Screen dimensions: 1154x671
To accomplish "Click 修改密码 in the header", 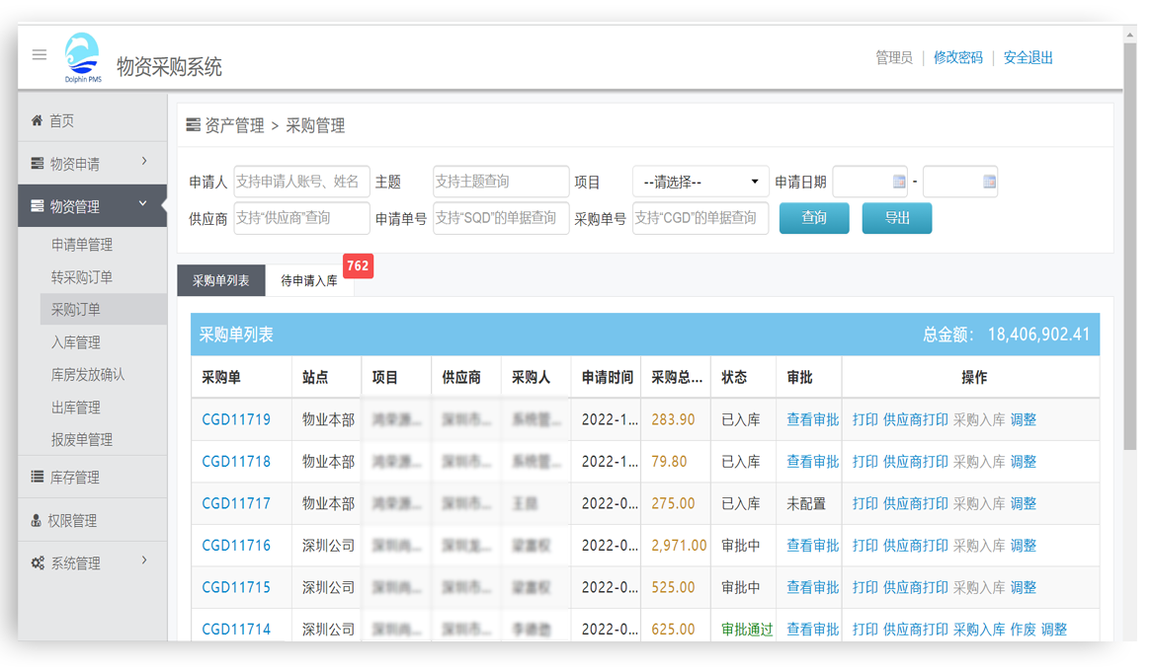I will point(957,58).
